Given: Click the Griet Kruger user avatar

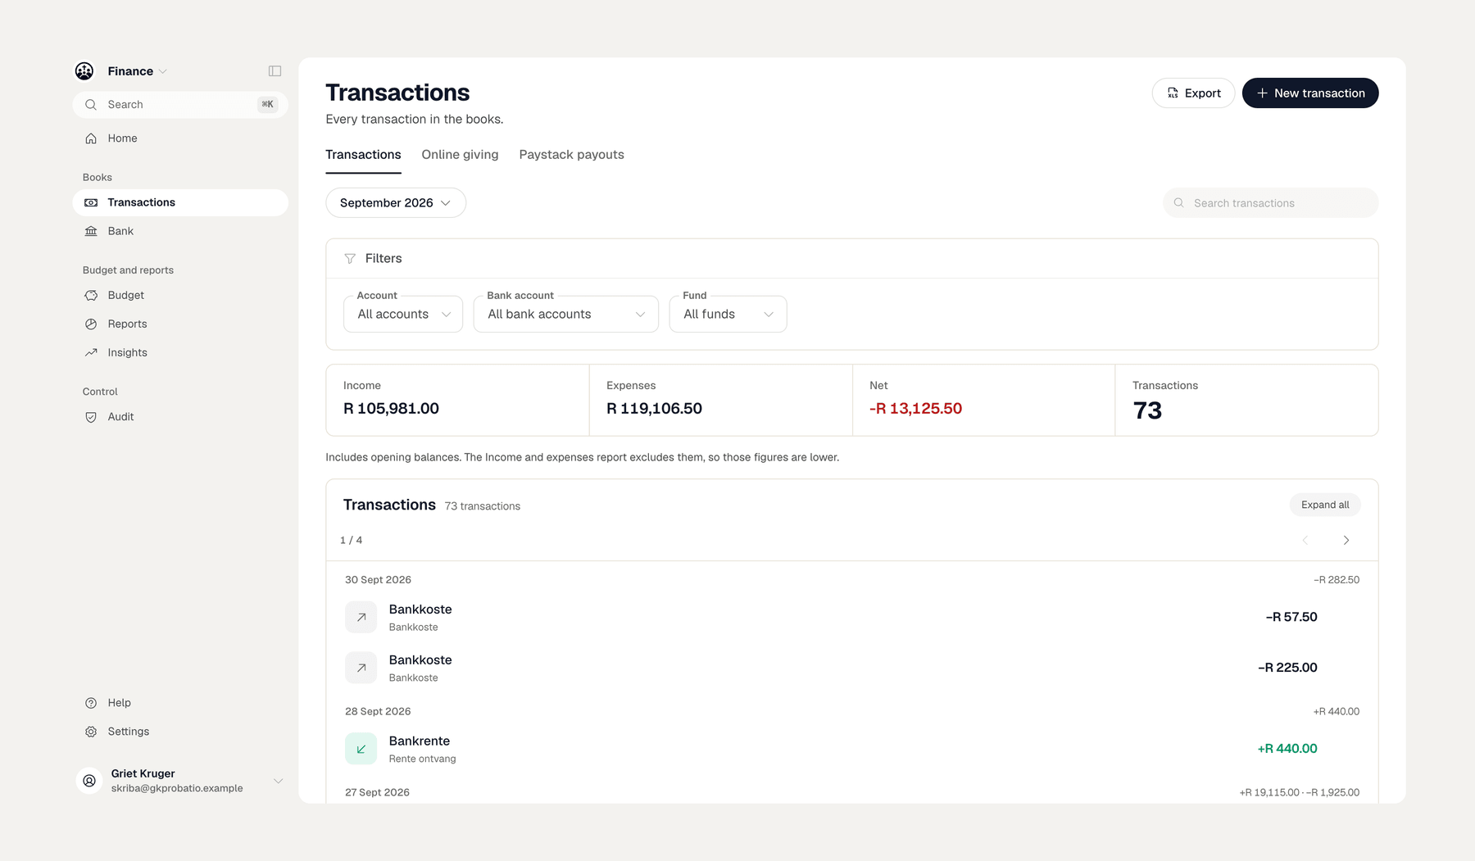Looking at the screenshot, I should (89, 781).
